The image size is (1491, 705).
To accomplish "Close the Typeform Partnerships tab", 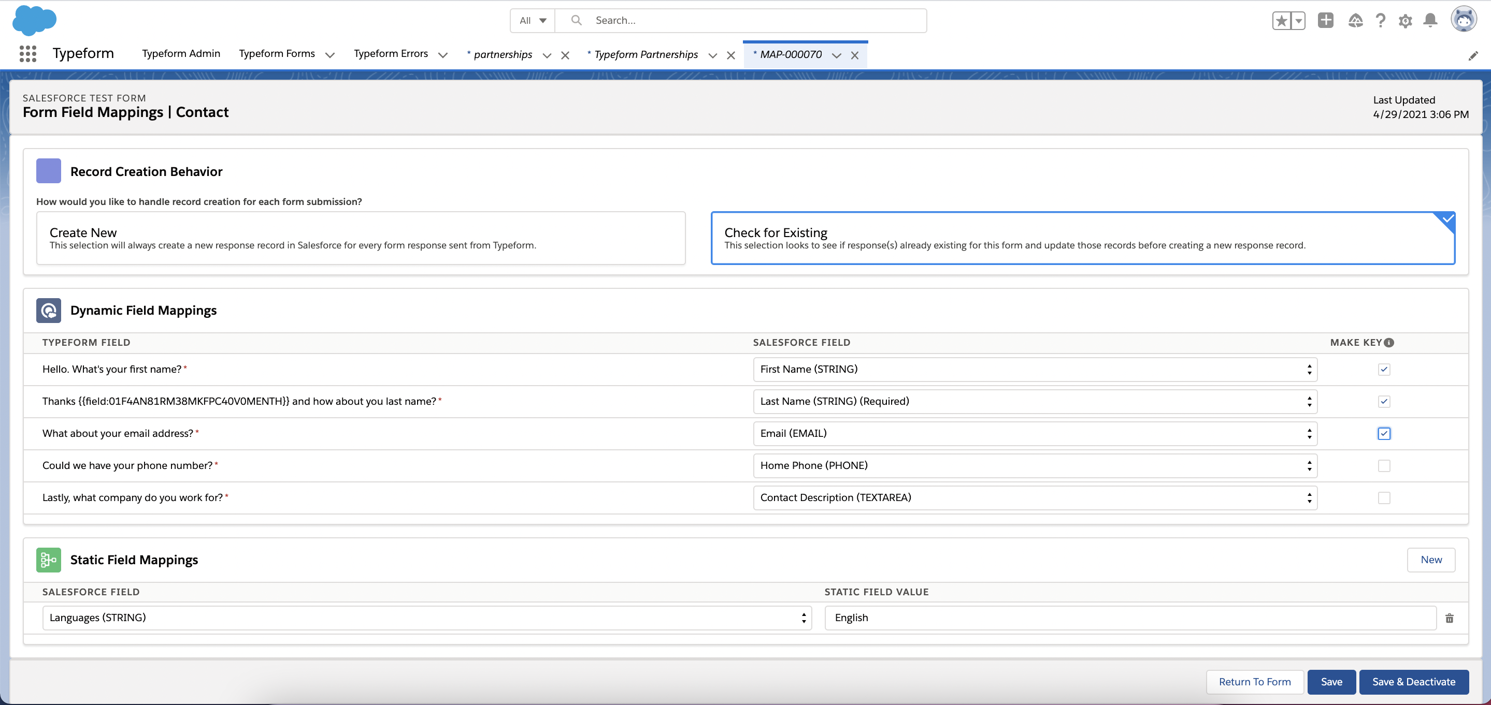I will pyautogui.click(x=731, y=55).
